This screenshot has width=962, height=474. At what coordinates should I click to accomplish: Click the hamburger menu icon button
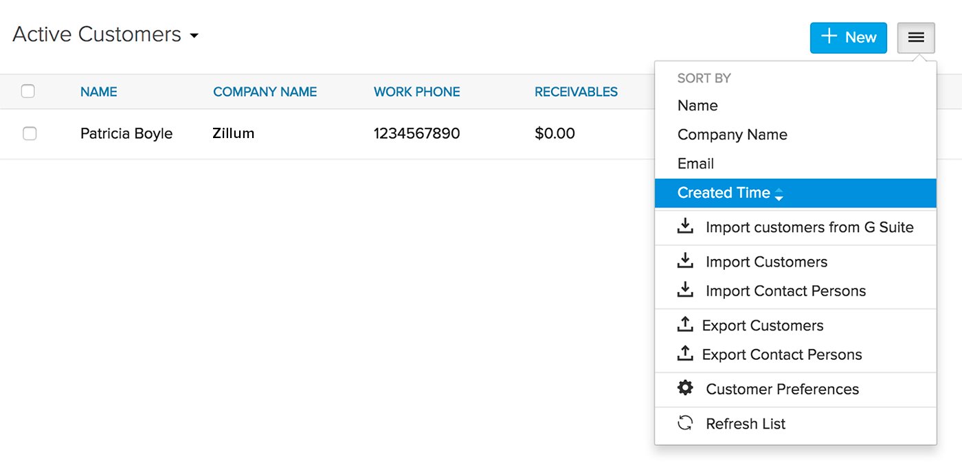[915, 38]
